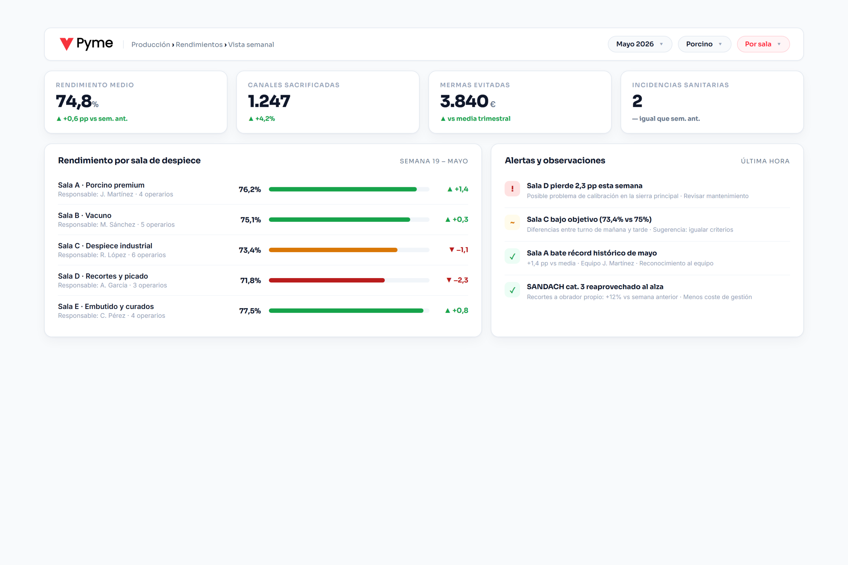Open alert Sala A bate récord histórico de mayo
The height and width of the screenshot is (565, 848).
[647, 258]
